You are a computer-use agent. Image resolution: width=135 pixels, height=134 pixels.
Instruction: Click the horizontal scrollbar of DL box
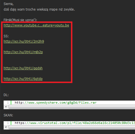(72, 107)
